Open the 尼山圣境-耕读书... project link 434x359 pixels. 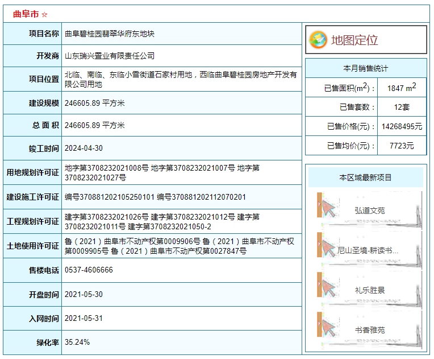[x=368, y=250]
